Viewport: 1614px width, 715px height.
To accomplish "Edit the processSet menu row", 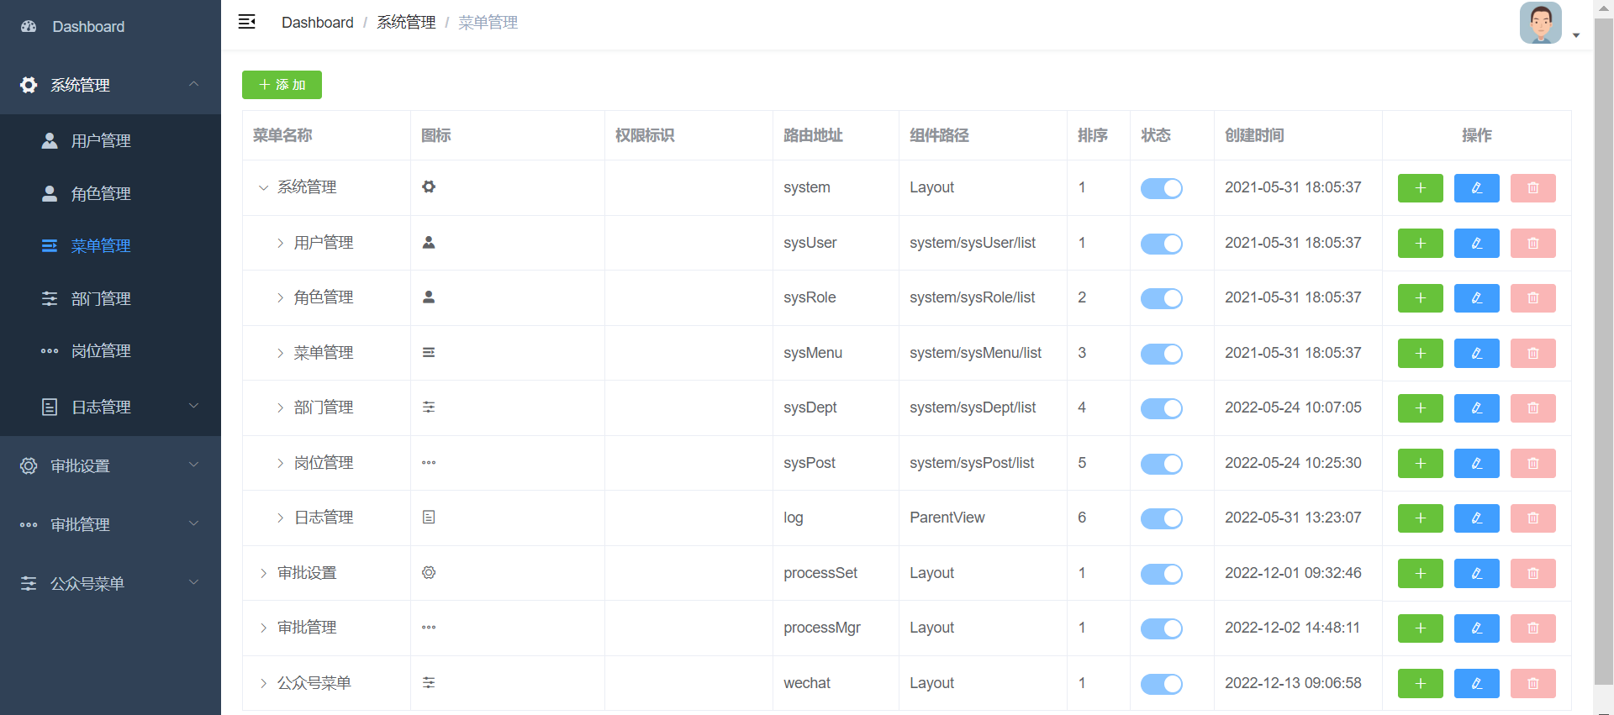I will point(1477,573).
